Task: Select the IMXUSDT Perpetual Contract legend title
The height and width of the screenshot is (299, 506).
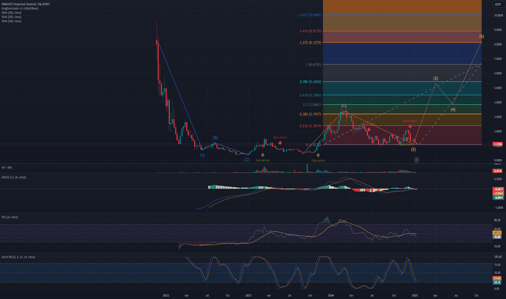Action: pyautogui.click(x=26, y=4)
